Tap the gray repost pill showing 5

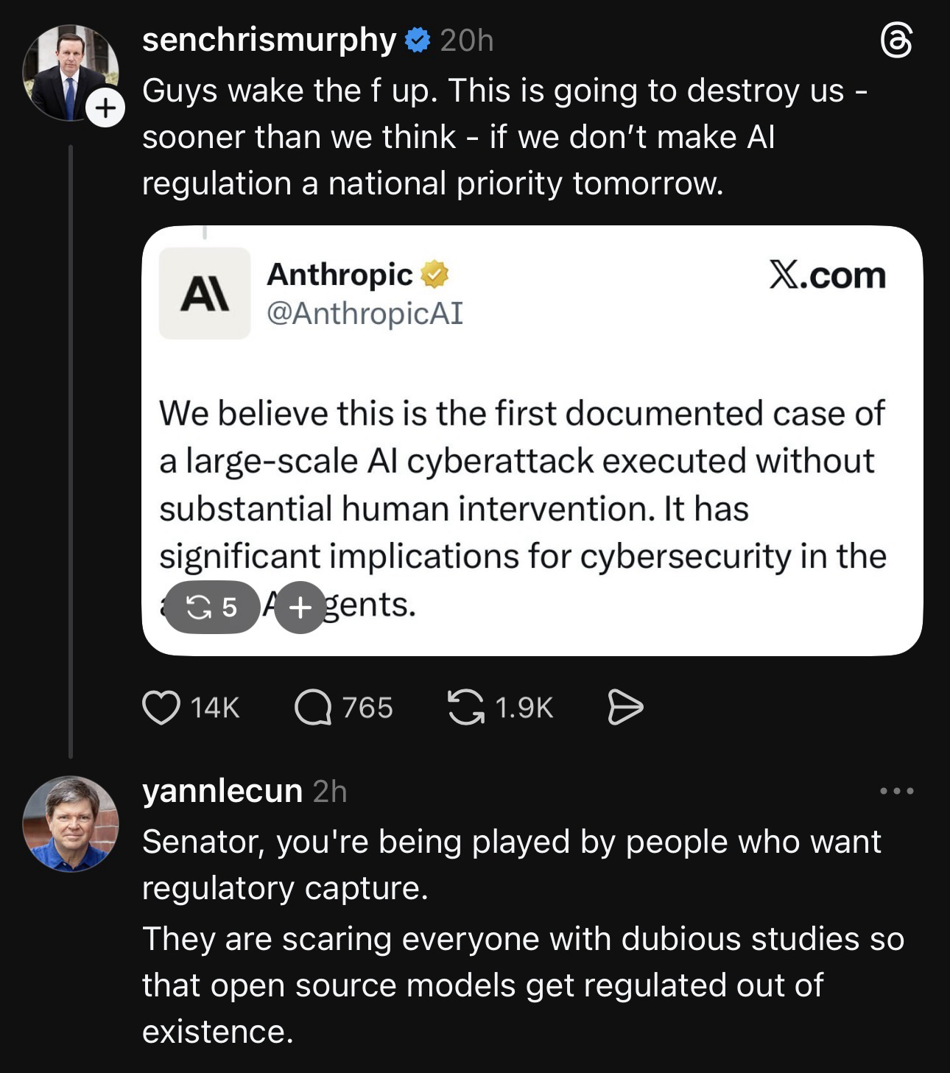(x=212, y=607)
